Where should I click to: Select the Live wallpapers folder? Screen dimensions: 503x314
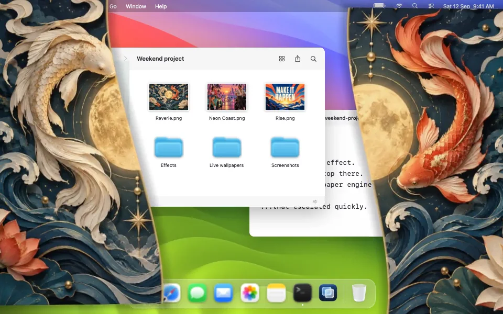(x=227, y=148)
